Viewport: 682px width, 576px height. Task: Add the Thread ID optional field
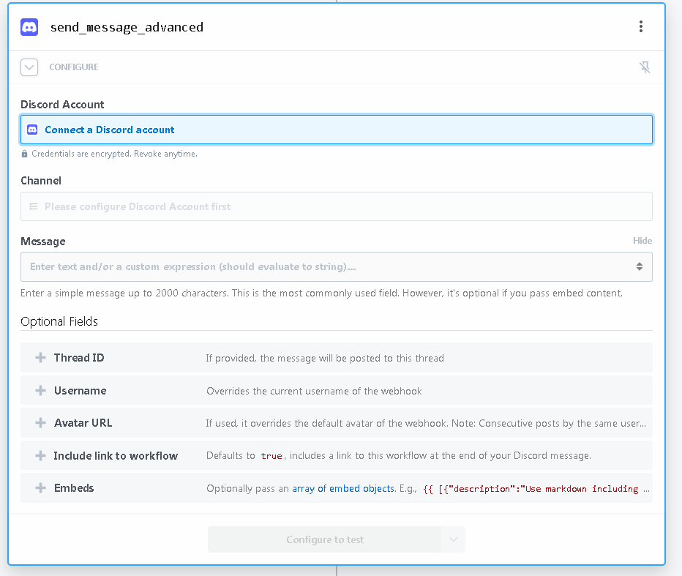tap(336, 358)
